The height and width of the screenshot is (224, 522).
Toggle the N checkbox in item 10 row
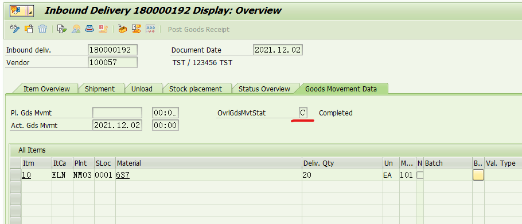(x=420, y=175)
